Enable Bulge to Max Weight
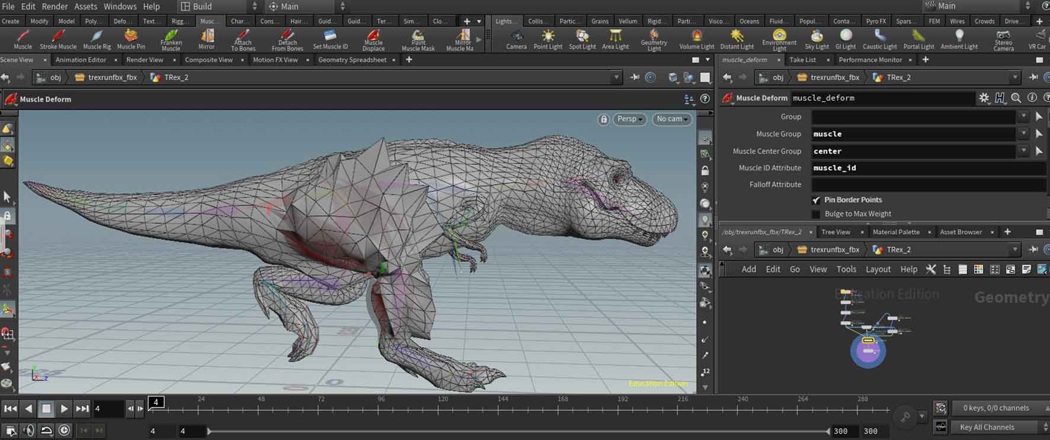Image resolution: width=1050 pixels, height=440 pixels. 816,214
